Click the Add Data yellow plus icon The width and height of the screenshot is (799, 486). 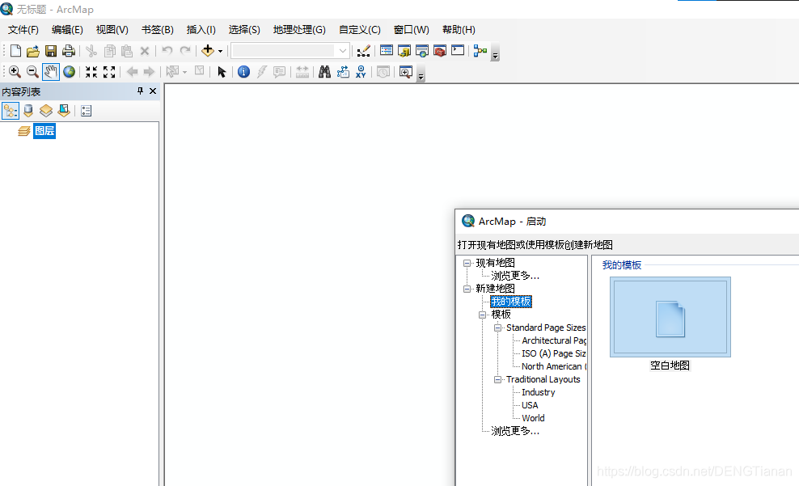(x=207, y=50)
